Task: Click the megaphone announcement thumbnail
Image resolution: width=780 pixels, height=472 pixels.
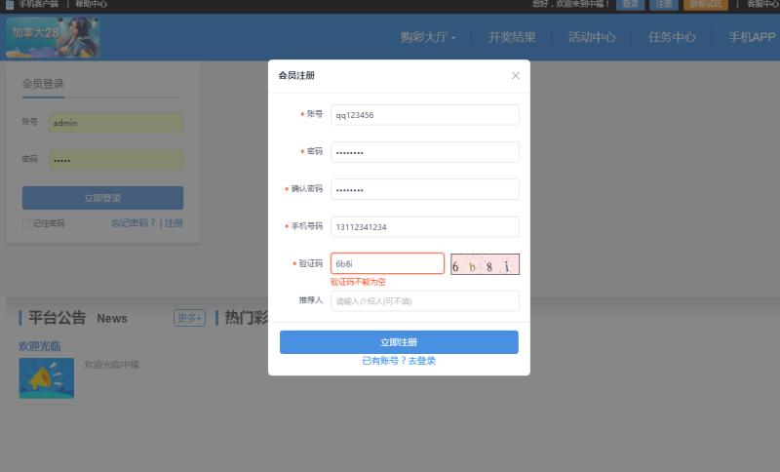Action: coord(46,377)
